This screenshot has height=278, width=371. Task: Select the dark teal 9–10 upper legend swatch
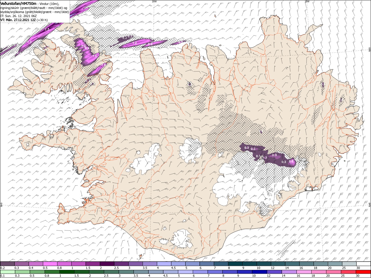[250, 264]
